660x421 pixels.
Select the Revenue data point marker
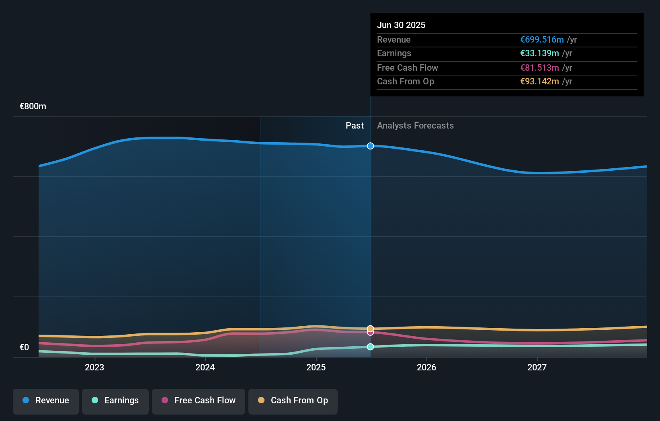click(370, 146)
